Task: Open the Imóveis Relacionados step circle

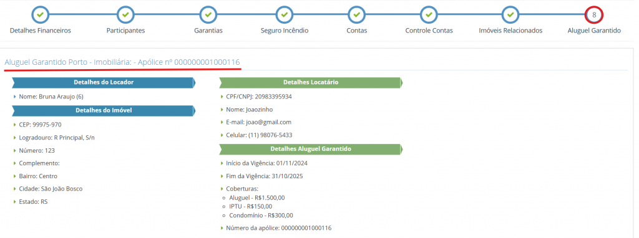Action: point(510,15)
